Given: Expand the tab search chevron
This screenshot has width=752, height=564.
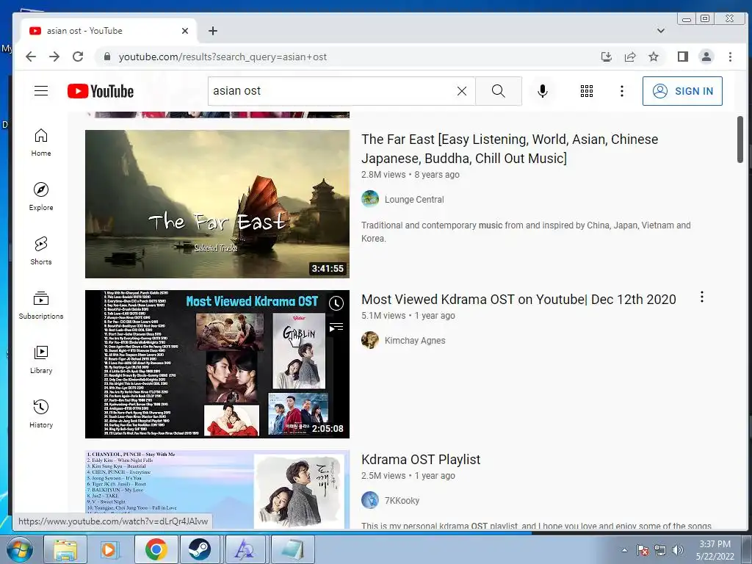Looking at the screenshot, I should click(660, 31).
